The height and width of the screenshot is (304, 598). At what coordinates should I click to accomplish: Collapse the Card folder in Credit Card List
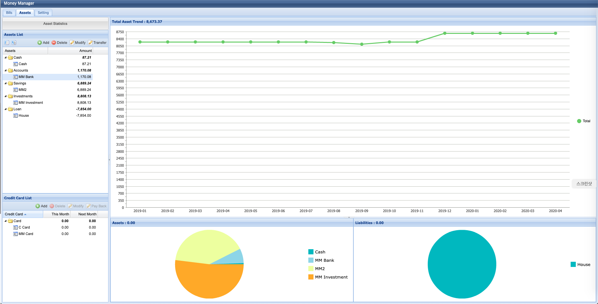5,221
